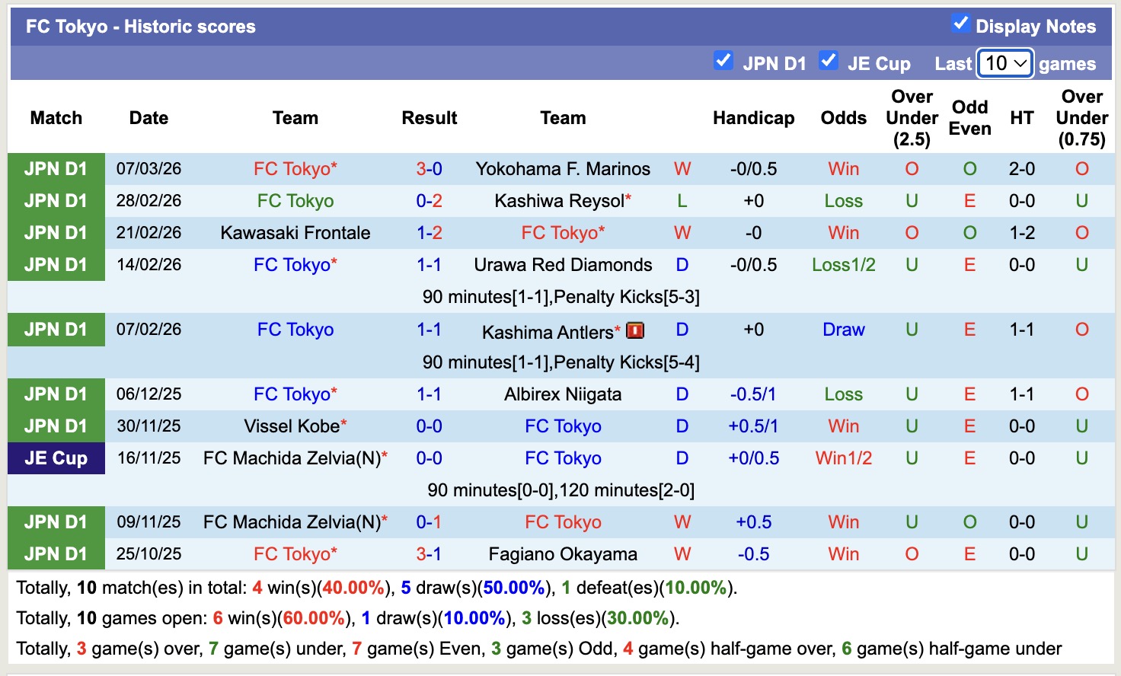Viewport: 1121px width, 676px height.
Task: Select the Yokohama F. Marinos team link
Action: click(x=563, y=168)
